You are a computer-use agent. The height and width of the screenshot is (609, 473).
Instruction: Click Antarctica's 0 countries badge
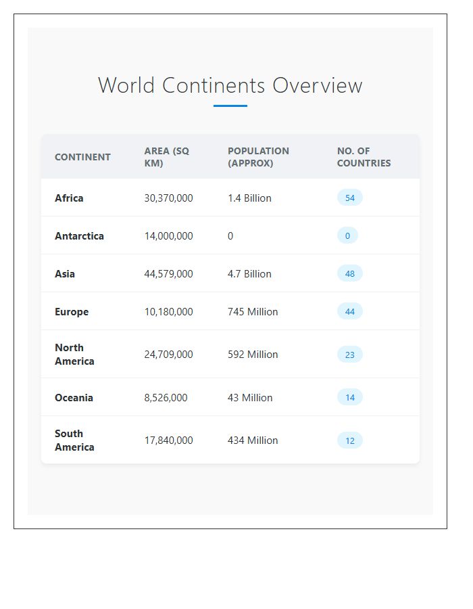point(347,235)
